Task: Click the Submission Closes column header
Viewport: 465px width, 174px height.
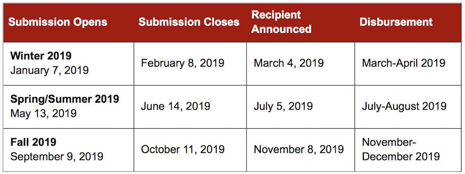Action: coord(189,22)
